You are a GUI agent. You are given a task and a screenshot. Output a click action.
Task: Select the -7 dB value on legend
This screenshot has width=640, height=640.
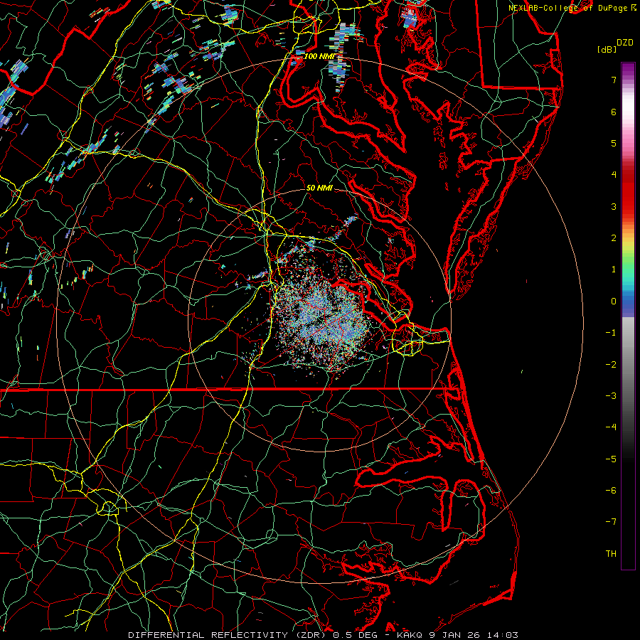point(611,522)
